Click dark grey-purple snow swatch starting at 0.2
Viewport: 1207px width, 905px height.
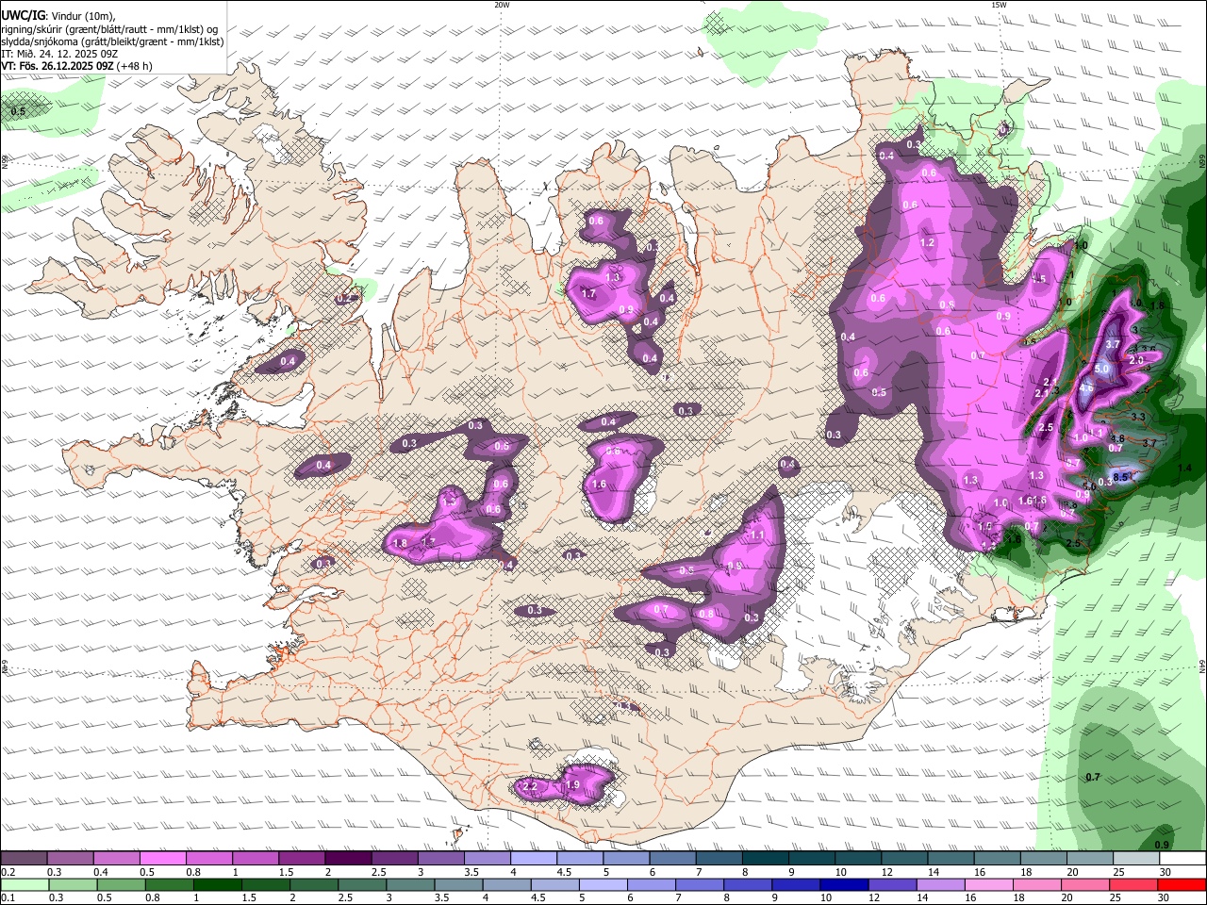pos(24,859)
